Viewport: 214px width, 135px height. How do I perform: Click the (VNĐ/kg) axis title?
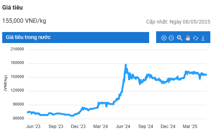tap(5, 83)
